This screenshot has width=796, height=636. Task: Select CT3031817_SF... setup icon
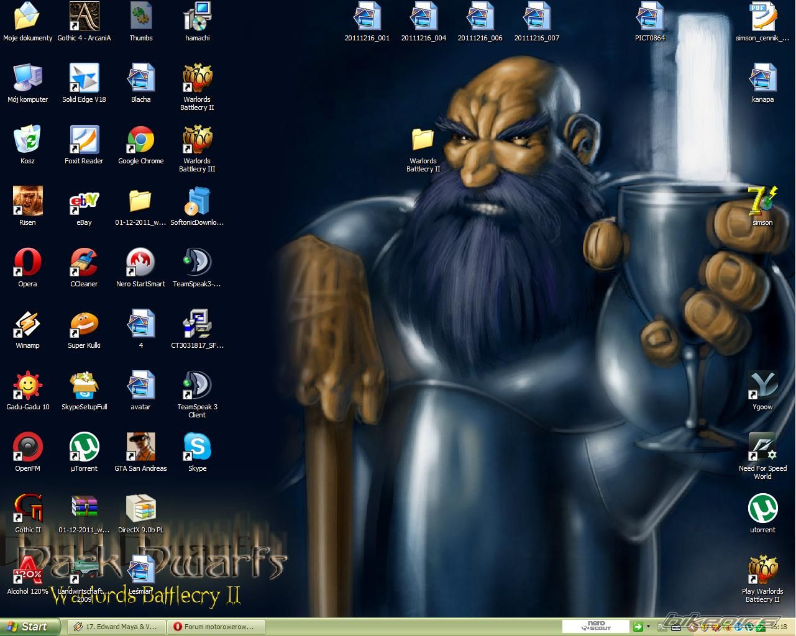[x=197, y=324]
